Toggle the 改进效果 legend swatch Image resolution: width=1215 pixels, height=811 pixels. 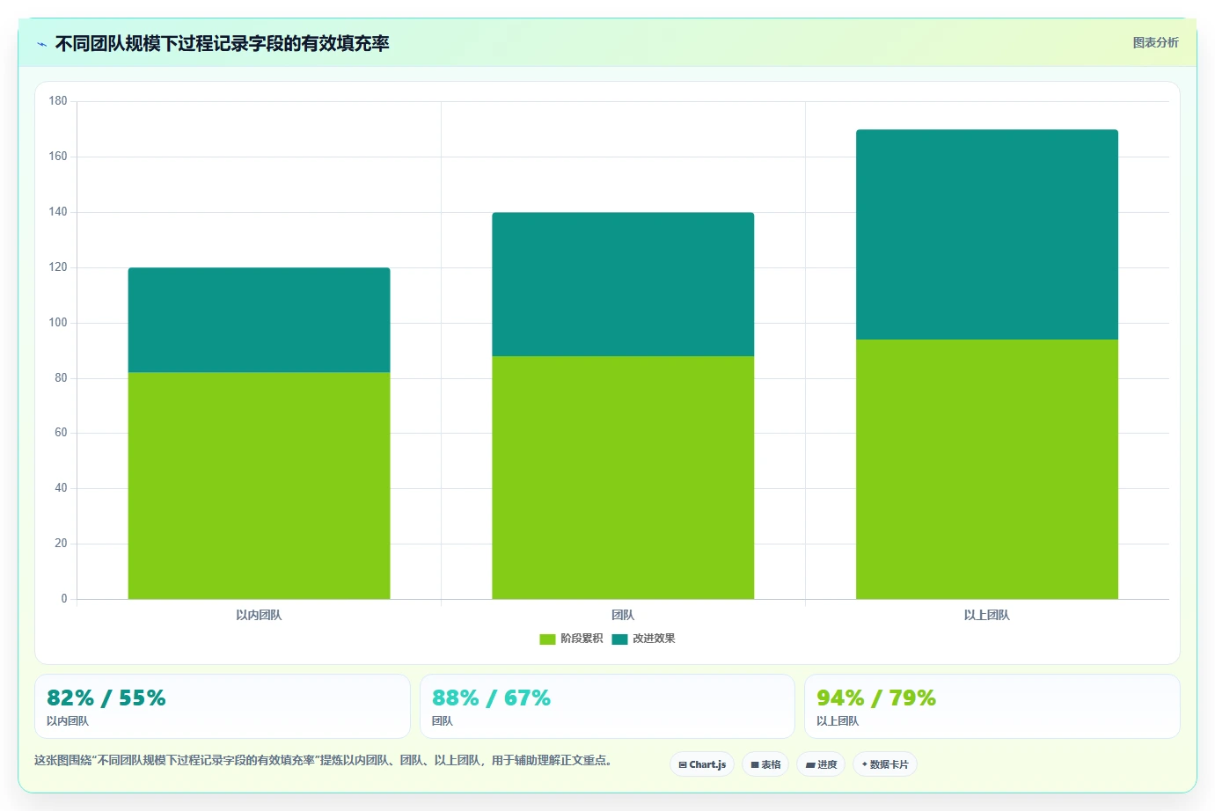(619, 639)
